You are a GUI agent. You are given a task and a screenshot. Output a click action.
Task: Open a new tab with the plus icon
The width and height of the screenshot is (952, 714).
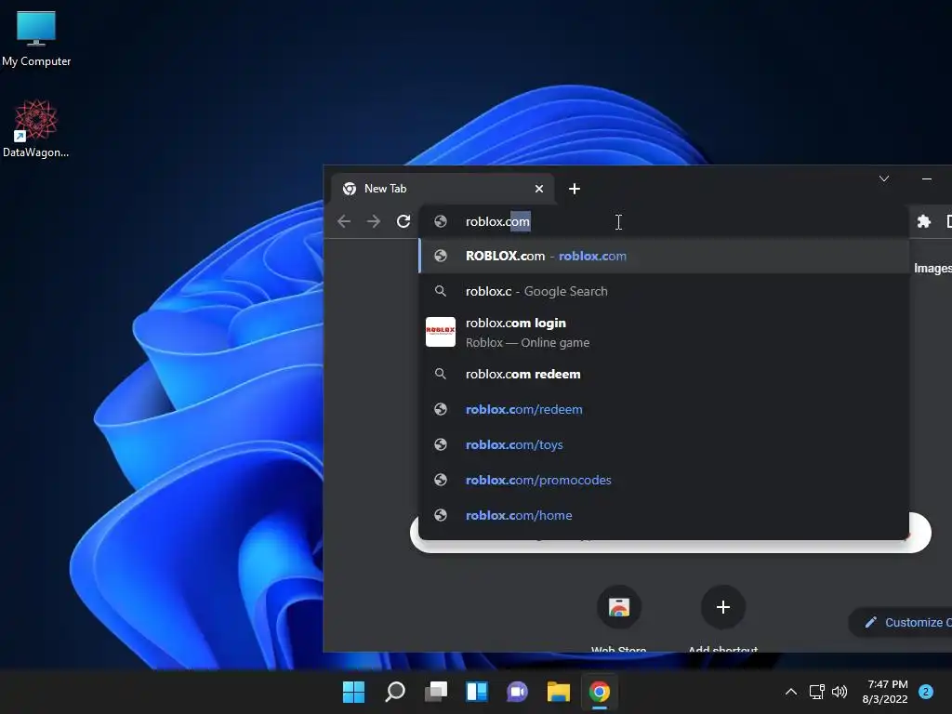575,189
